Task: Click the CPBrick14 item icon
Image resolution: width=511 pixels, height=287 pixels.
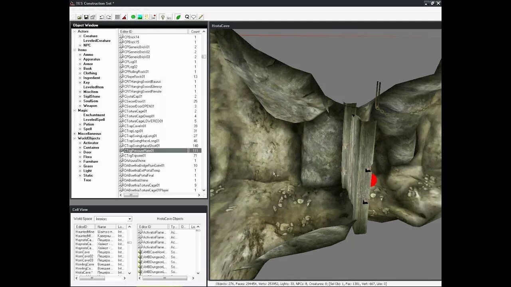Action: (x=121, y=37)
